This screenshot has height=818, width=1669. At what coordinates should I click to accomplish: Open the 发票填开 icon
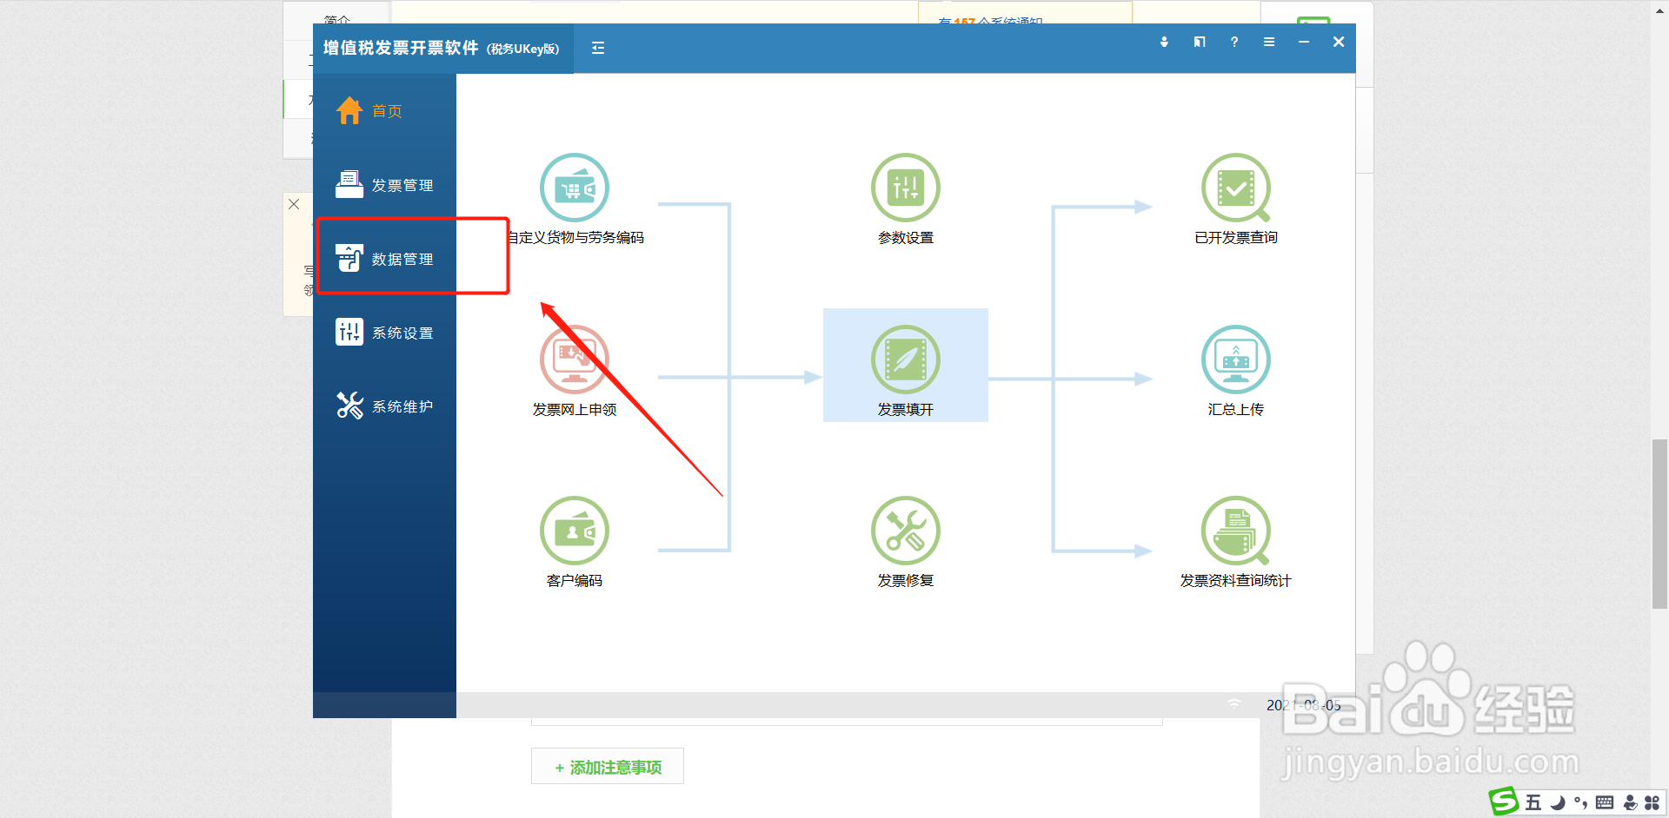(x=906, y=360)
